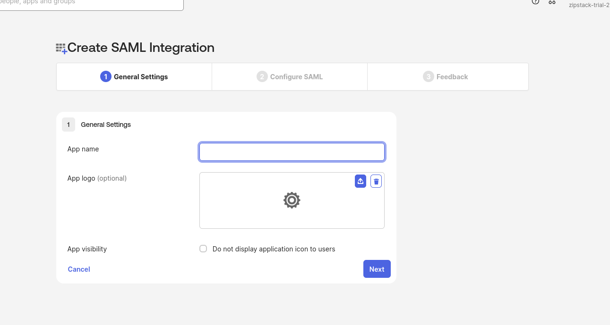The image size is (610, 325).
Task: Select the General Settings step tab
Action: (x=134, y=76)
